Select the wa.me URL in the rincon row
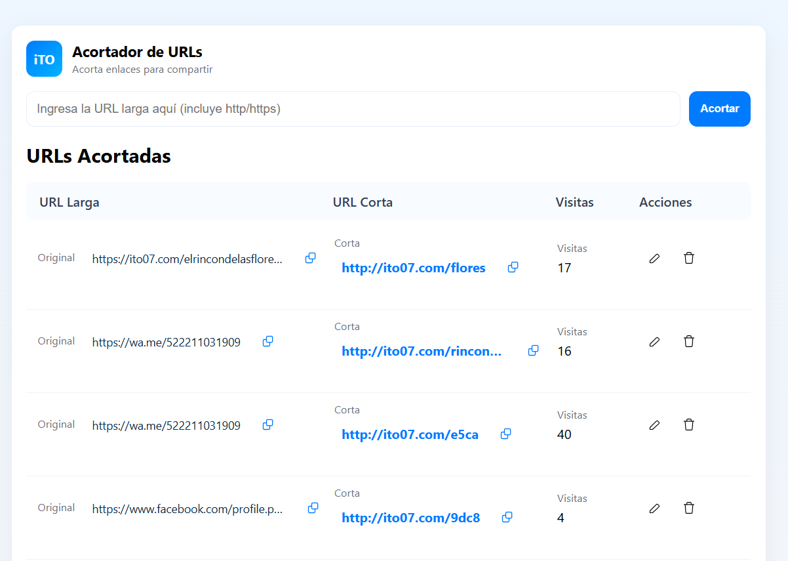This screenshot has height=561, width=788. pyautogui.click(x=167, y=343)
